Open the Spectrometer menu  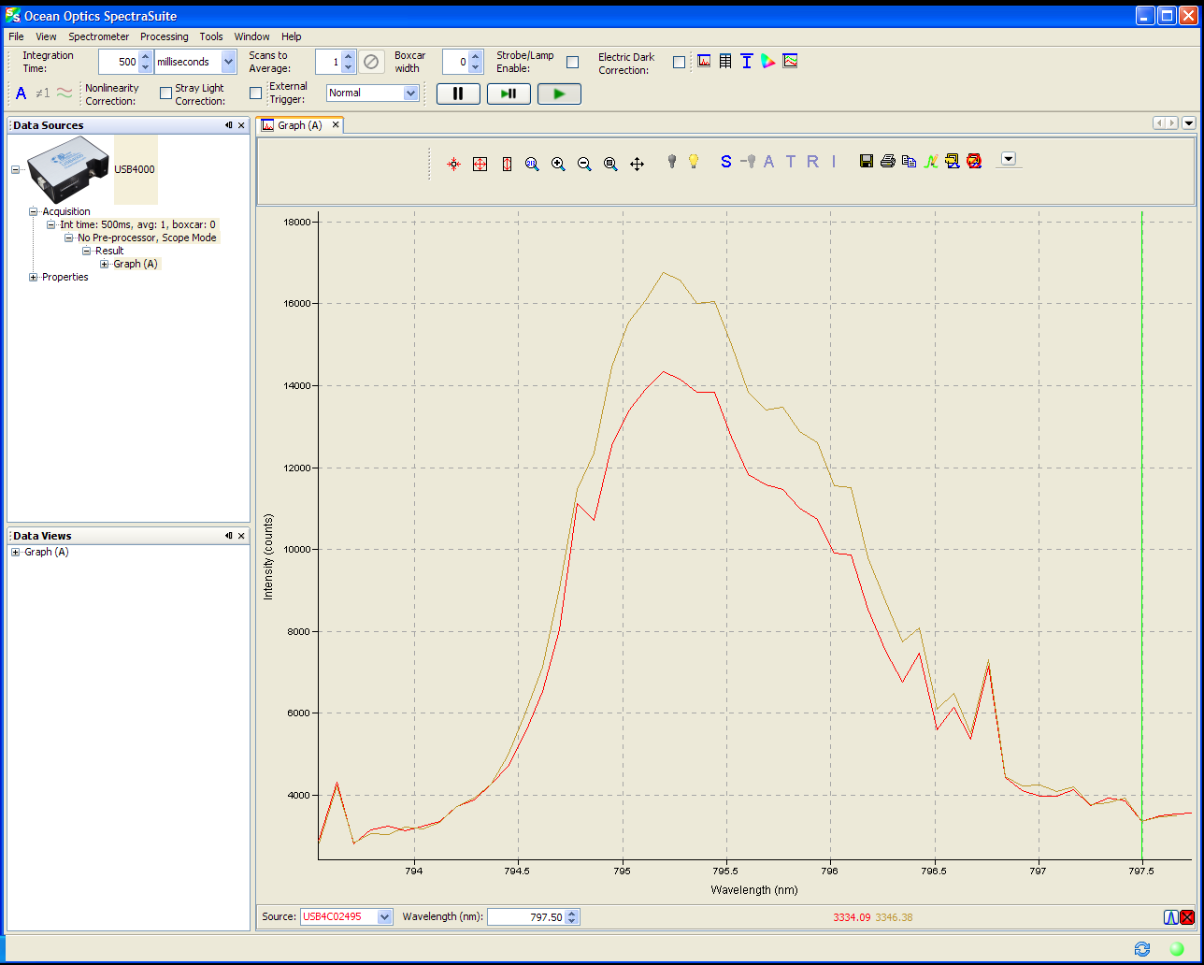[98, 36]
